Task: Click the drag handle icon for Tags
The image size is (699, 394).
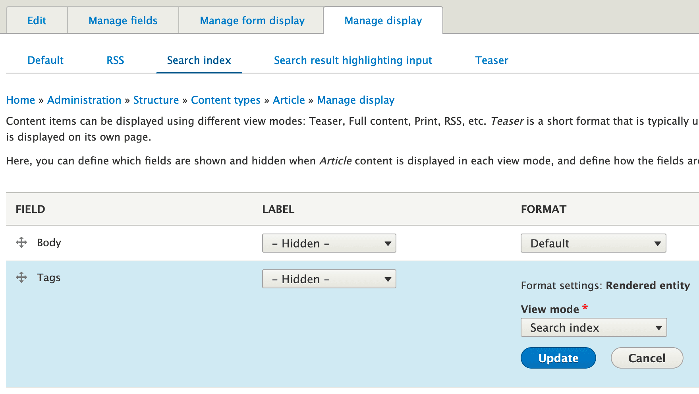Action: coord(21,277)
